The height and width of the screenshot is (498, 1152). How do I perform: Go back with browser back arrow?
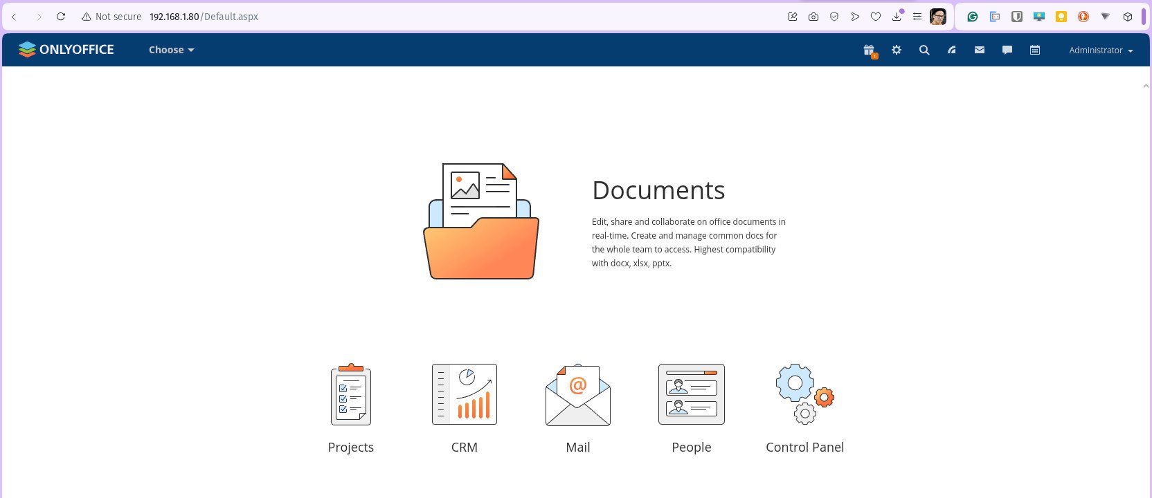(14, 17)
